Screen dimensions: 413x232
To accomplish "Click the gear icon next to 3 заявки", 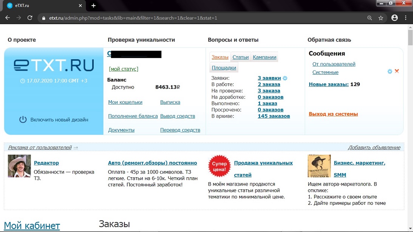I will (285, 78).
